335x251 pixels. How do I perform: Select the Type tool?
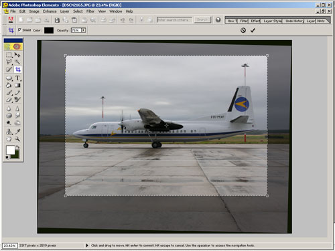coord(17,78)
